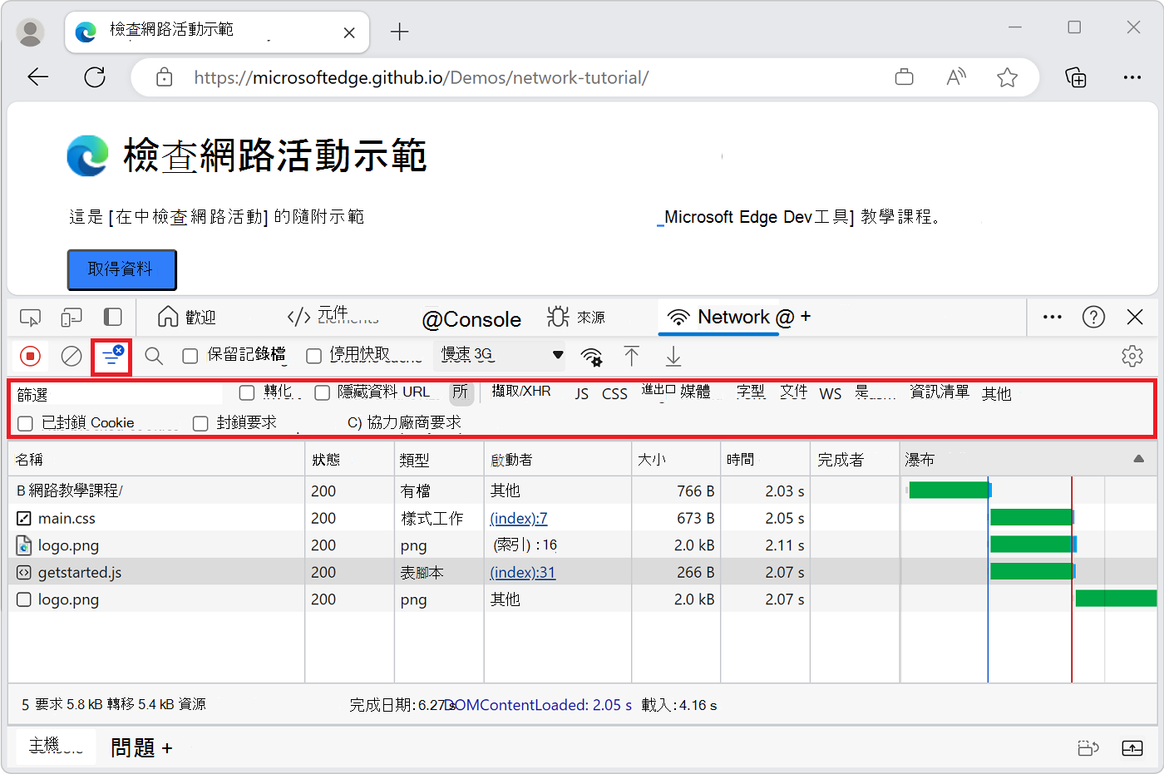Select the 所 (All) filter type
1164x774 pixels.
click(461, 392)
